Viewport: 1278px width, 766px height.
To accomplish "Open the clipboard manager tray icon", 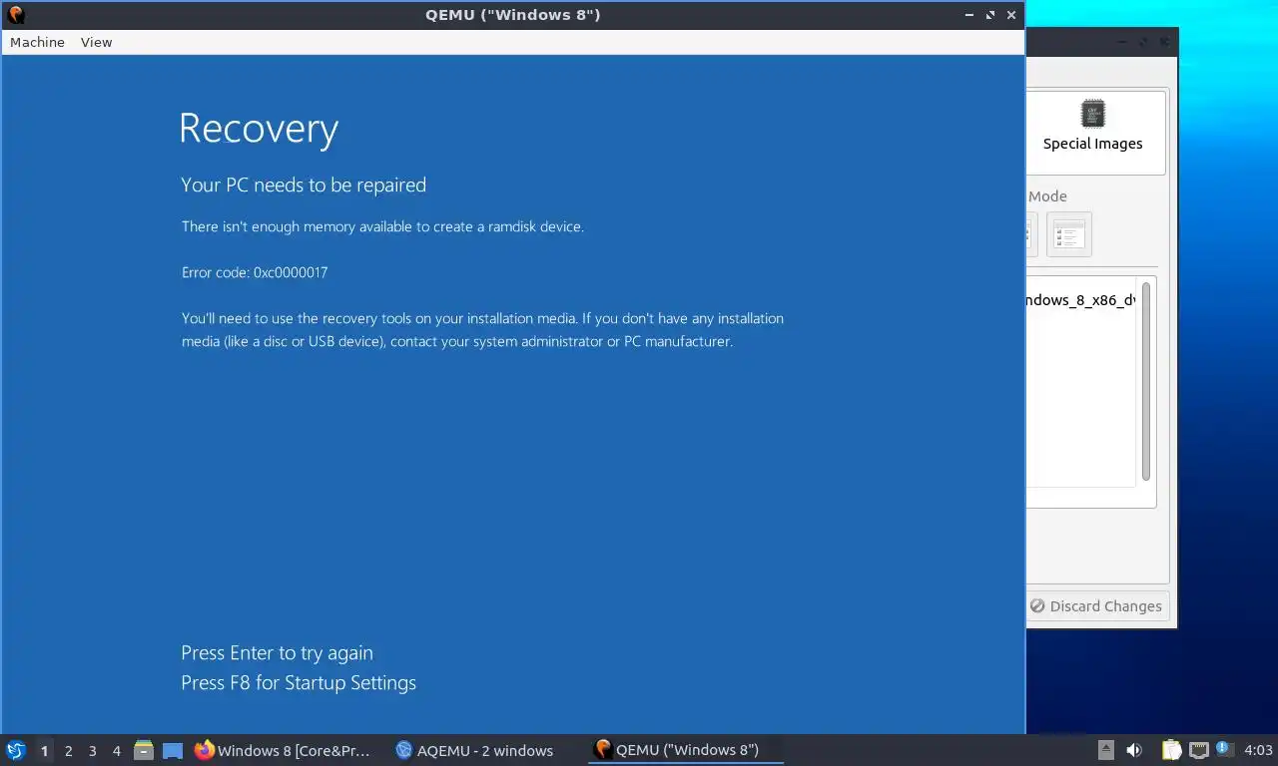I will tap(1172, 750).
